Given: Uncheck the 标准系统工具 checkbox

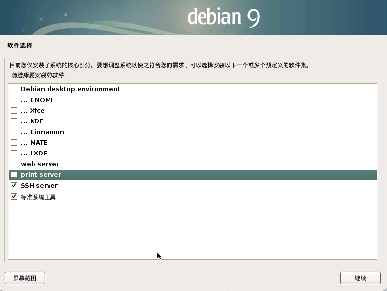Looking at the screenshot, I should pyautogui.click(x=14, y=197).
